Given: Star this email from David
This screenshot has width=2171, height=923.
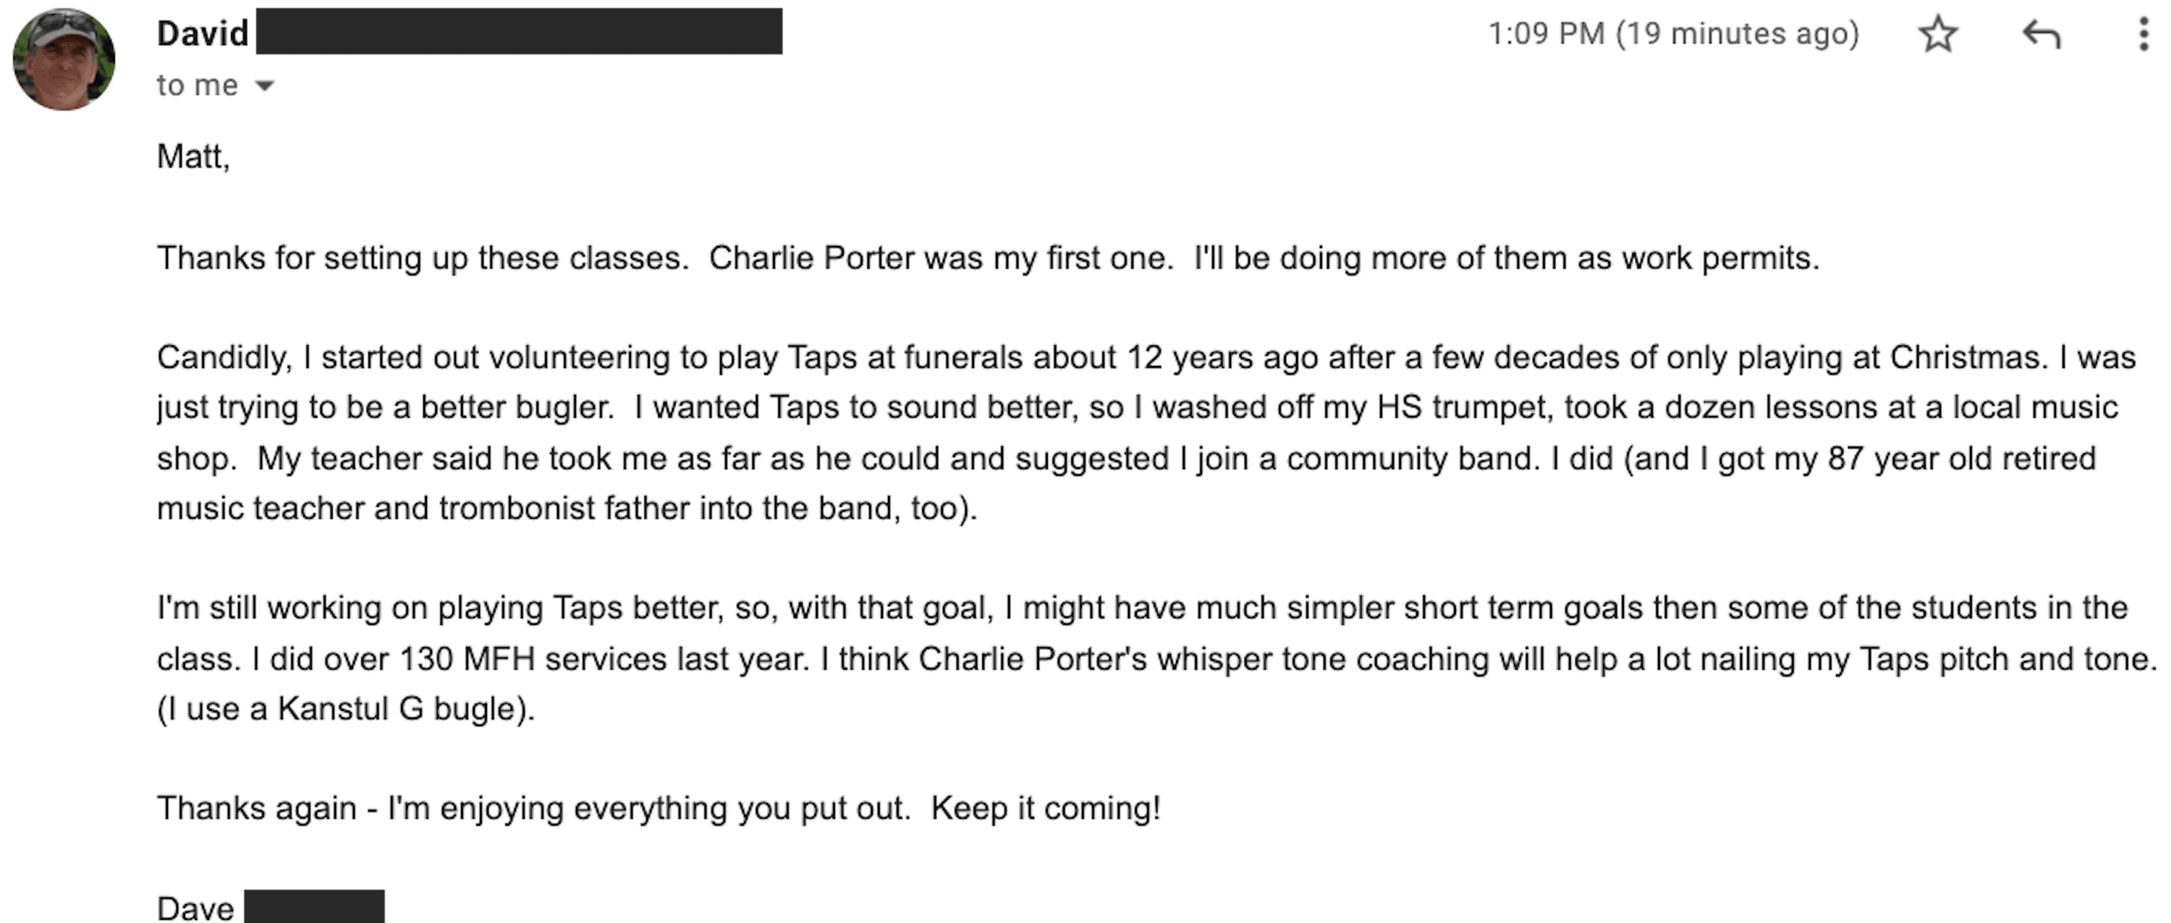Looking at the screenshot, I should click(x=1937, y=35).
